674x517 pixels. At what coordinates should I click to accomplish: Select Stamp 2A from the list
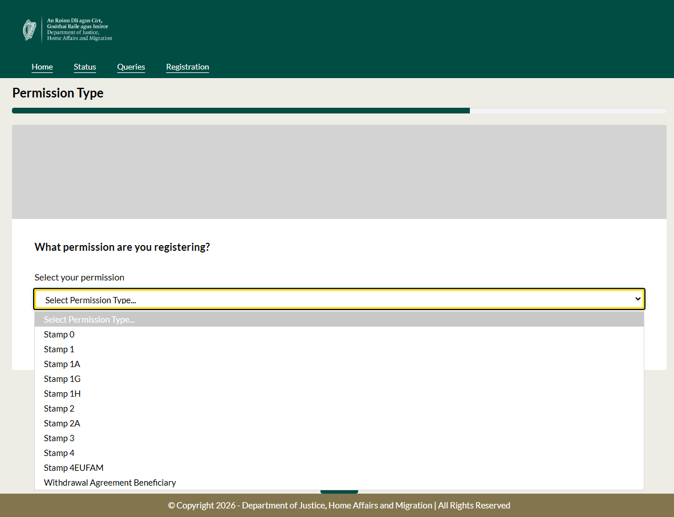coord(339,424)
